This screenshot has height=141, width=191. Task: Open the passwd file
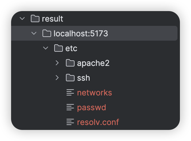pos(91,108)
